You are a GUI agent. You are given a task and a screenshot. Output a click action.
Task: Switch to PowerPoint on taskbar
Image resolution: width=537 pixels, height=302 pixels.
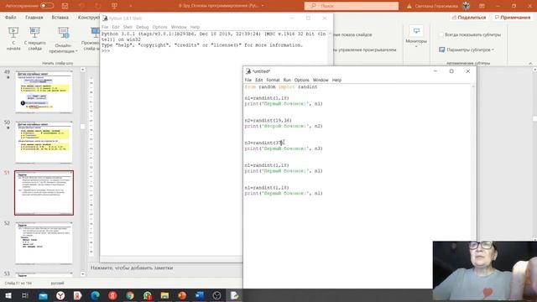pos(182,295)
